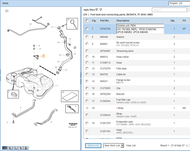Select the pointer select tool
This screenshot has height=151, width=190.
(20, 148)
